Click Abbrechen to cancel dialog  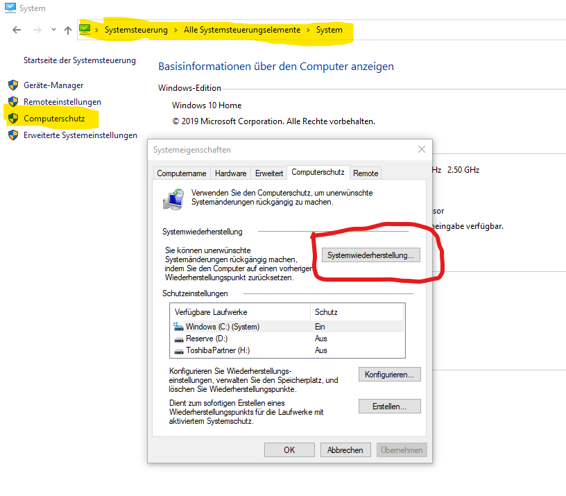pyautogui.click(x=345, y=450)
